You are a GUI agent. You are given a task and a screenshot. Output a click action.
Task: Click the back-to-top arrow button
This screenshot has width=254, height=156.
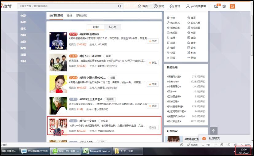pyautogui.click(x=214, y=131)
